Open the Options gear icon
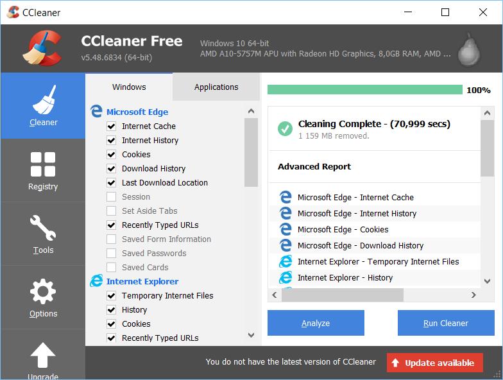Screen dimensions: 503x380 pos(43,291)
